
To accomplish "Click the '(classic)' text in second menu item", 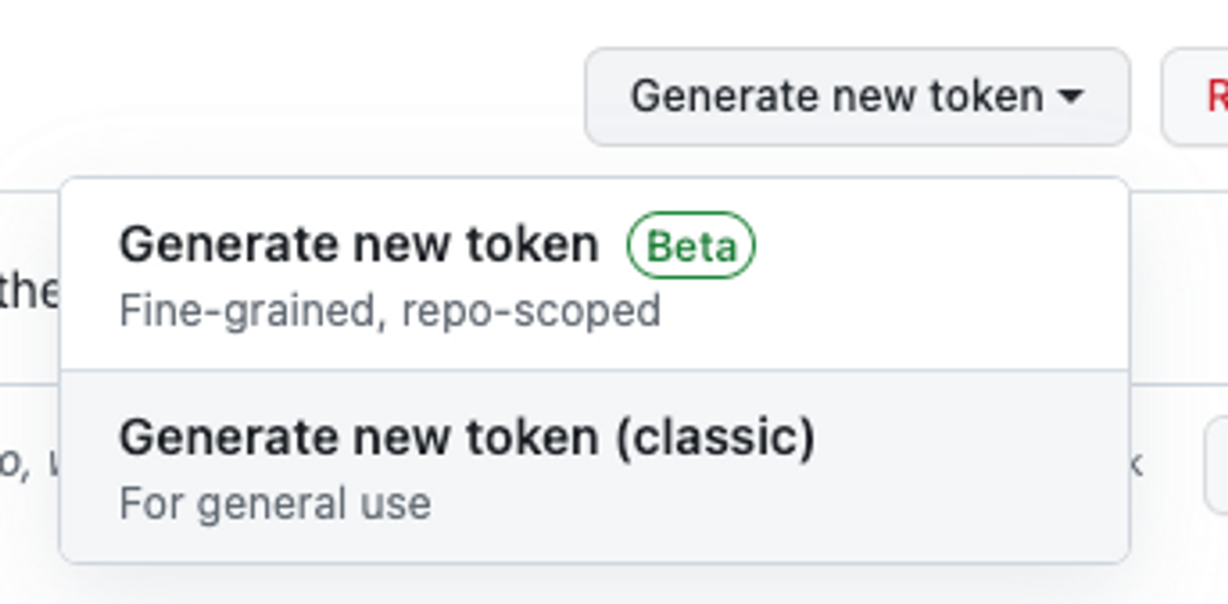I will pos(715,438).
